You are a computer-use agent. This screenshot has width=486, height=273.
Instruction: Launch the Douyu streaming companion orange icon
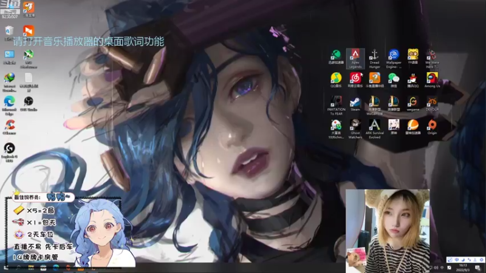coord(374,80)
